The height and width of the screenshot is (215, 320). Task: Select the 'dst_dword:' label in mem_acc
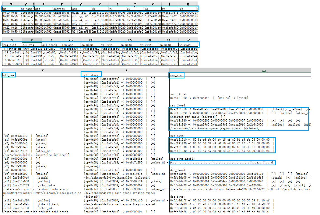tap(179, 170)
